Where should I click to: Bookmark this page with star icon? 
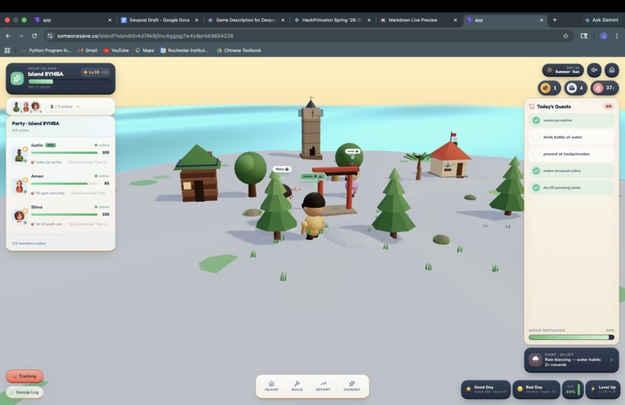[565, 36]
